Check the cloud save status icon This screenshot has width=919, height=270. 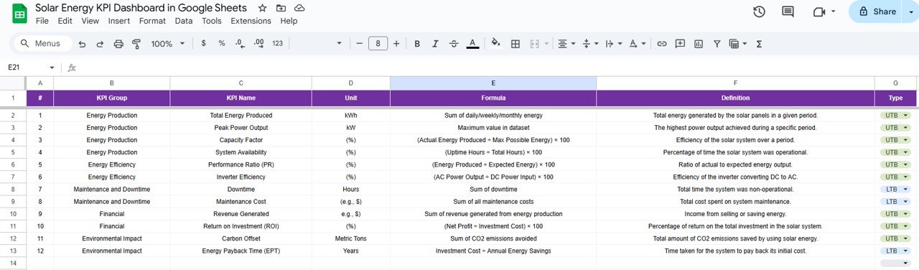point(299,8)
